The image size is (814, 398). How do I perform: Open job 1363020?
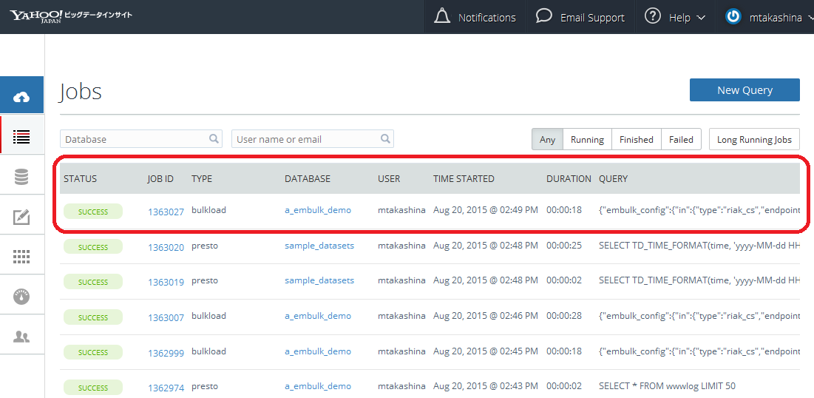[166, 247]
